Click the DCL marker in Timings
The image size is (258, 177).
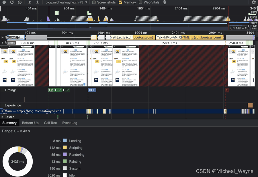point(92,90)
